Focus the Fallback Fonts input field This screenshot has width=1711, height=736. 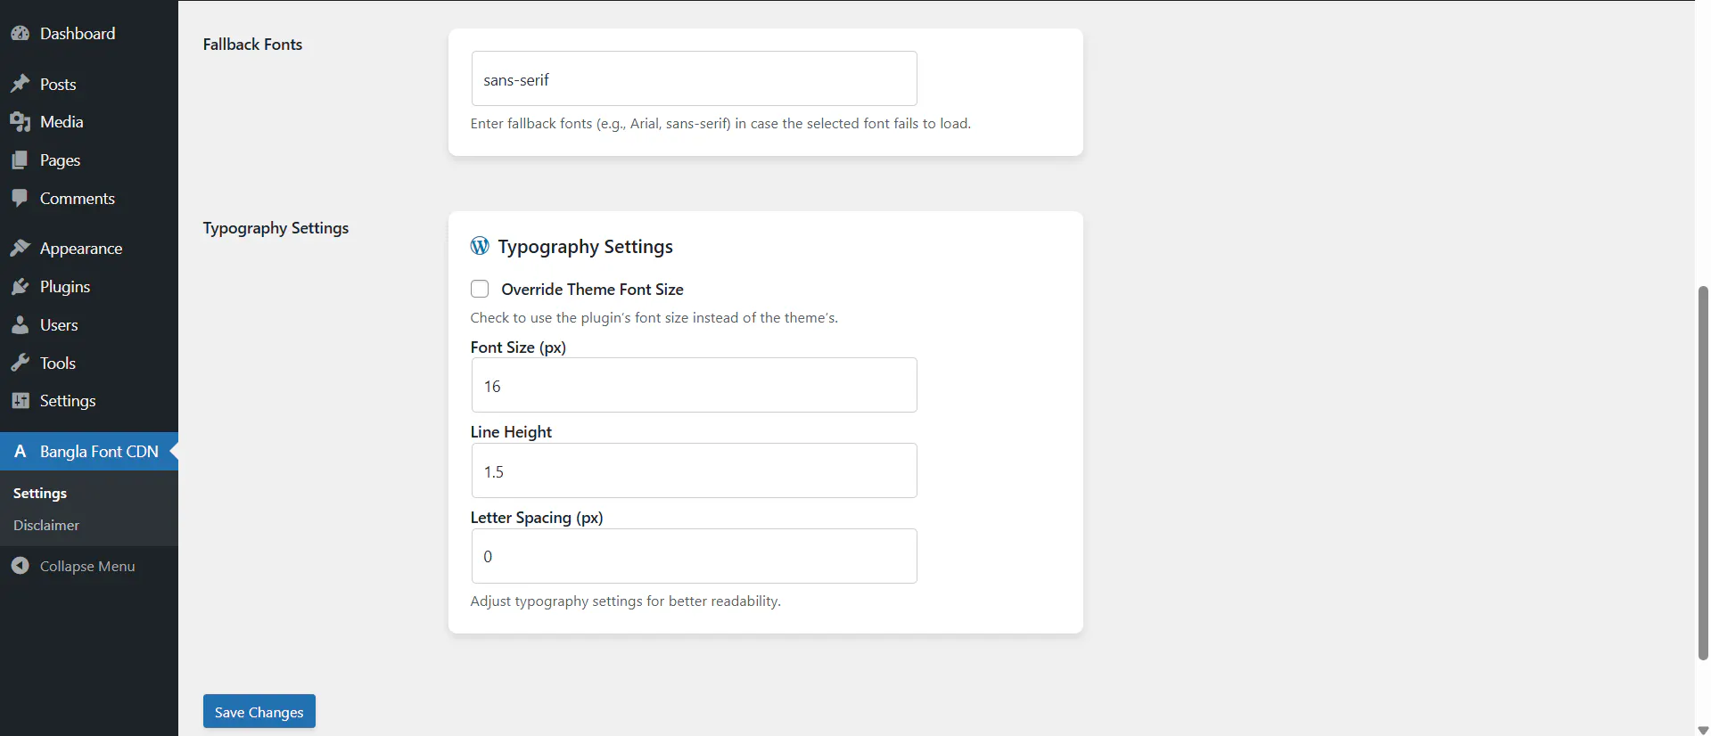click(x=694, y=78)
